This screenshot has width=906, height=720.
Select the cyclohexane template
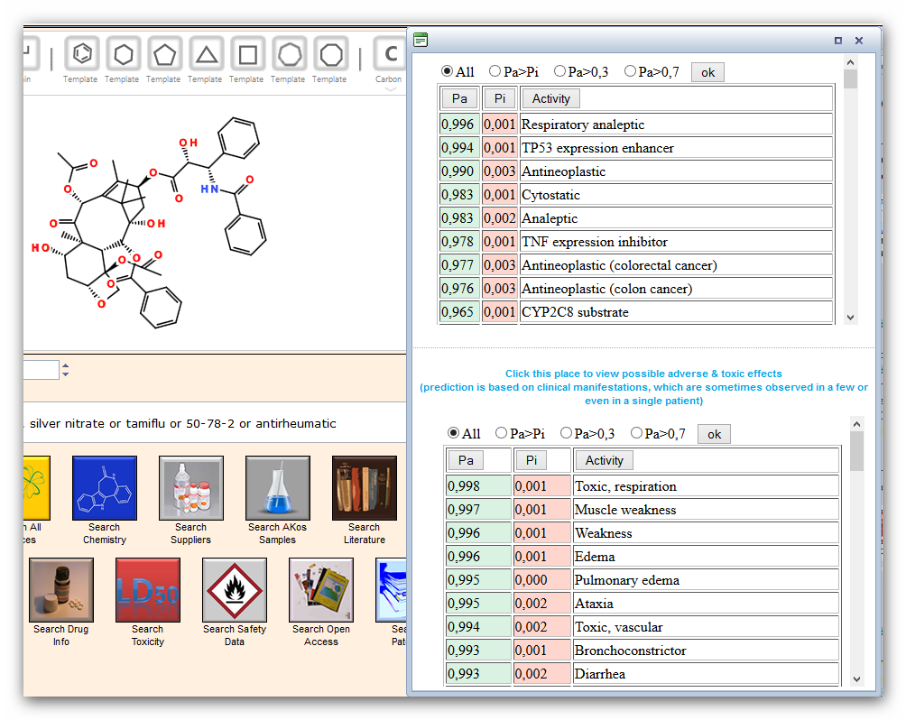(123, 54)
